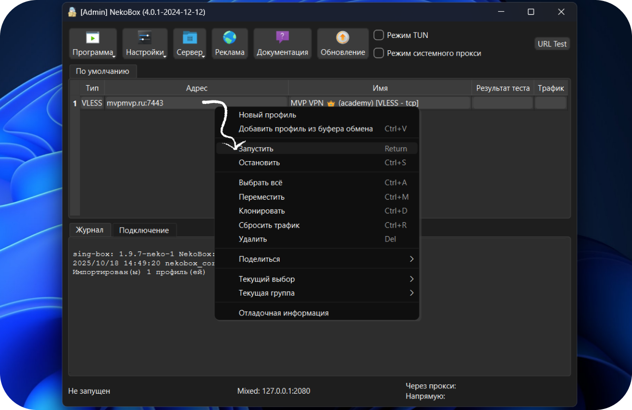Click the Обновление update icon
Image resolution: width=632 pixels, height=410 pixels.
pos(343,38)
